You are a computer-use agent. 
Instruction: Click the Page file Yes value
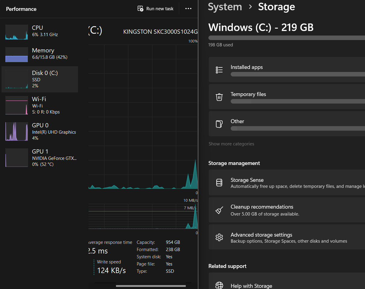(169, 264)
